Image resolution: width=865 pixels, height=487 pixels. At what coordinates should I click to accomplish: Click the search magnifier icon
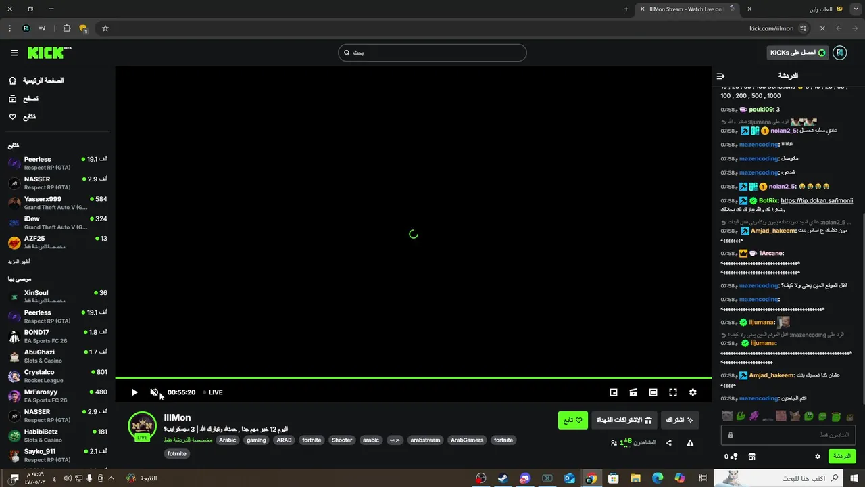pyautogui.click(x=347, y=53)
